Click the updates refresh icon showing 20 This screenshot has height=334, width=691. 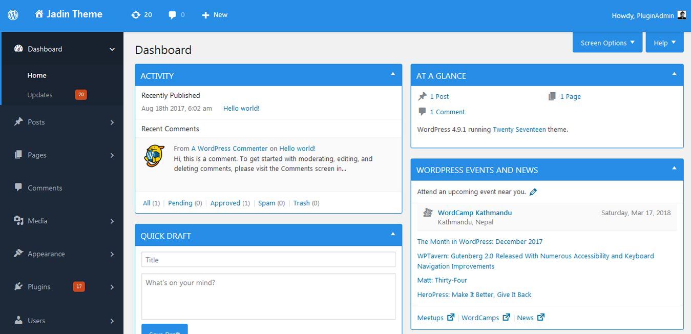click(x=136, y=15)
